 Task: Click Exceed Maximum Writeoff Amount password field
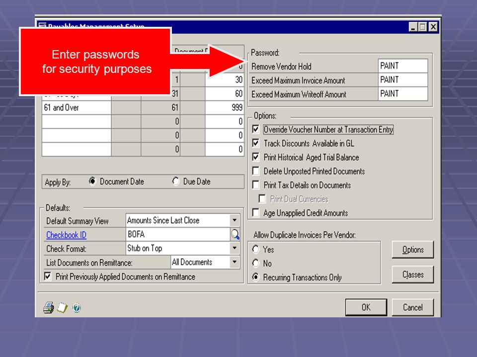click(x=403, y=94)
